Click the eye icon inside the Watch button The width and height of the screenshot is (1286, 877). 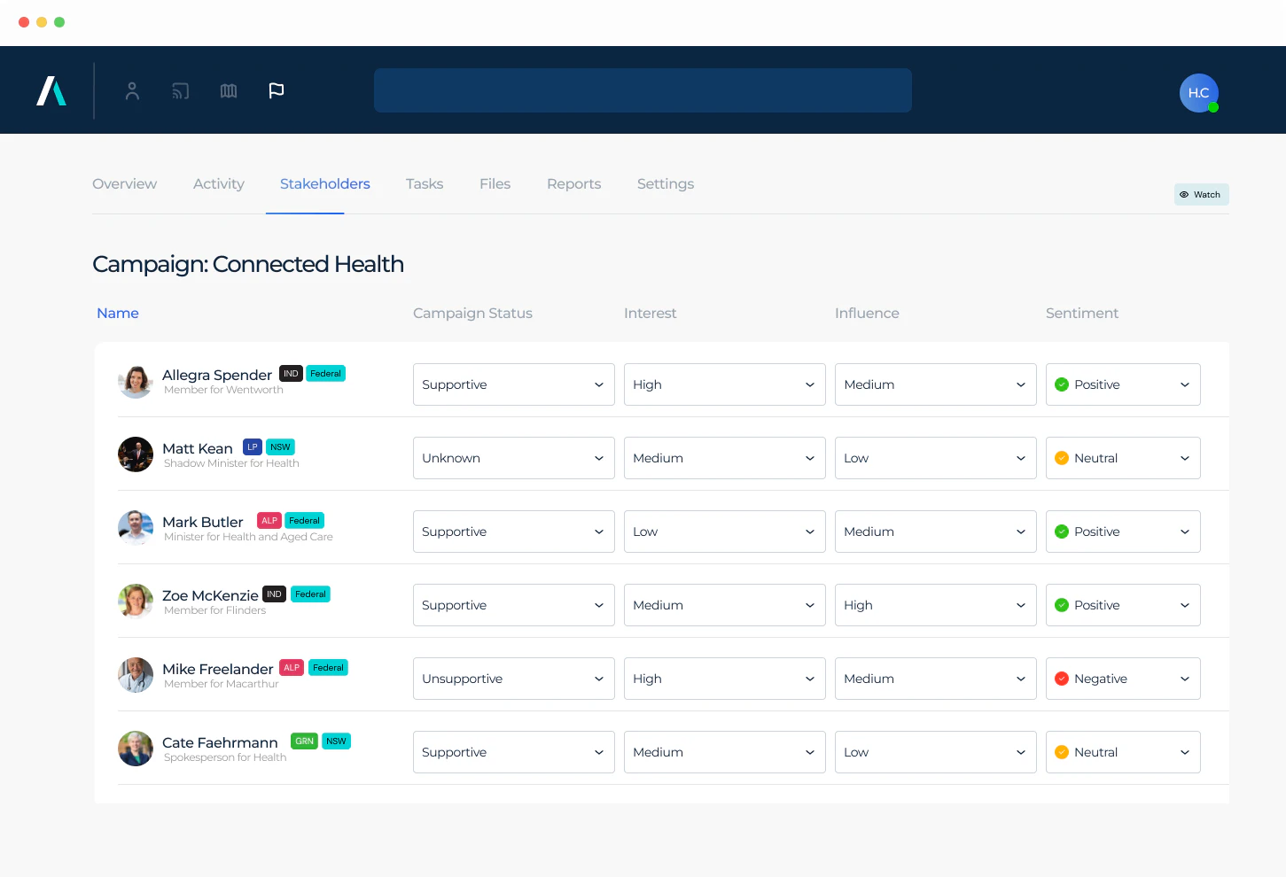pos(1185,194)
